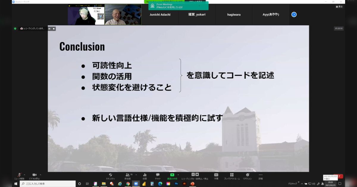Open the Chat (チャット) panel

(x=158, y=175)
